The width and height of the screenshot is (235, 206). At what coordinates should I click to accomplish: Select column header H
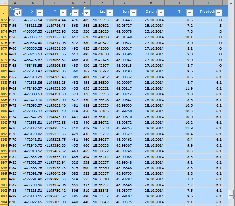(151, 3)
